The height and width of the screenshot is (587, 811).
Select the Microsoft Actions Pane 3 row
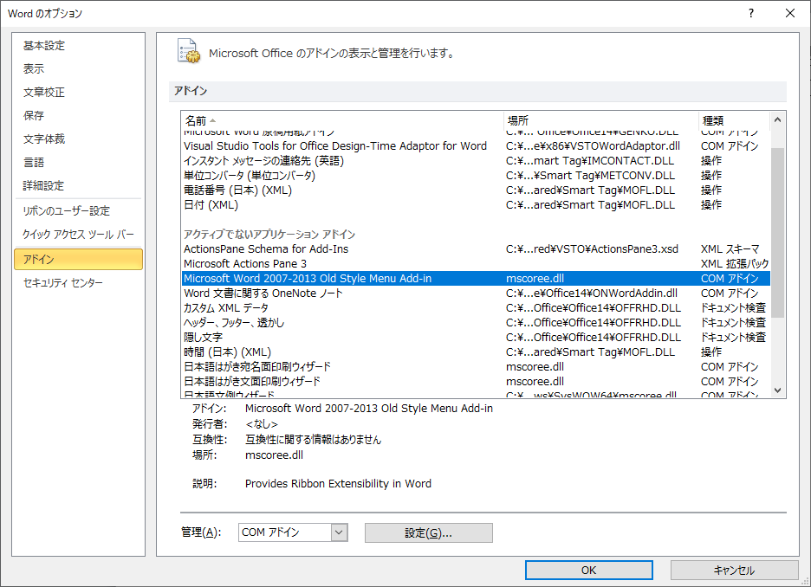[476, 264]
